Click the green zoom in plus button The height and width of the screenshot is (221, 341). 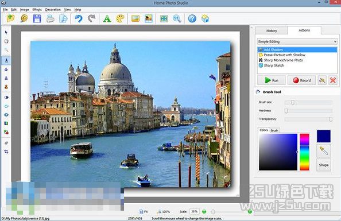click(250, 211)
